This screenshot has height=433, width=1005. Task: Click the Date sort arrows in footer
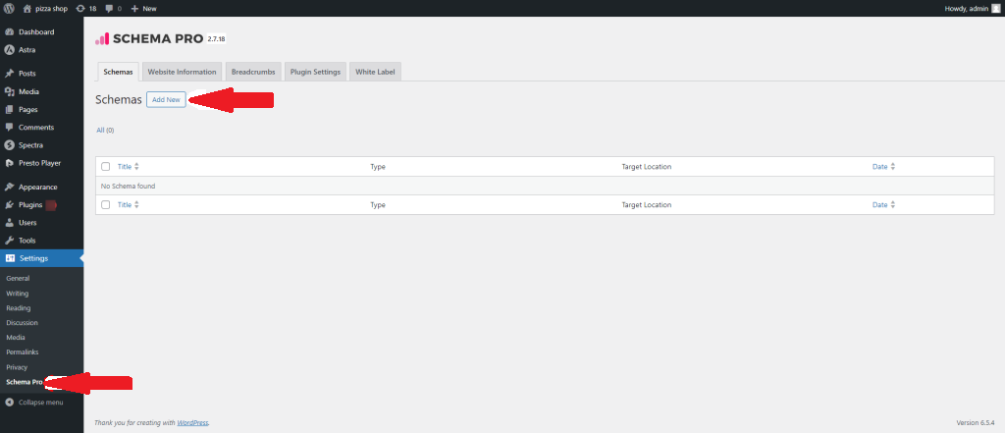coord(893,205)
